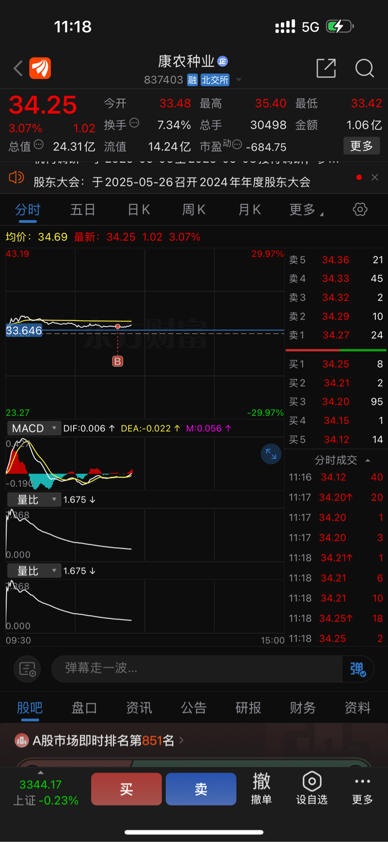This screenshot has width=388, height=842.
Task: Tap the announcement speaker icon
Action: tap(16, 178)
